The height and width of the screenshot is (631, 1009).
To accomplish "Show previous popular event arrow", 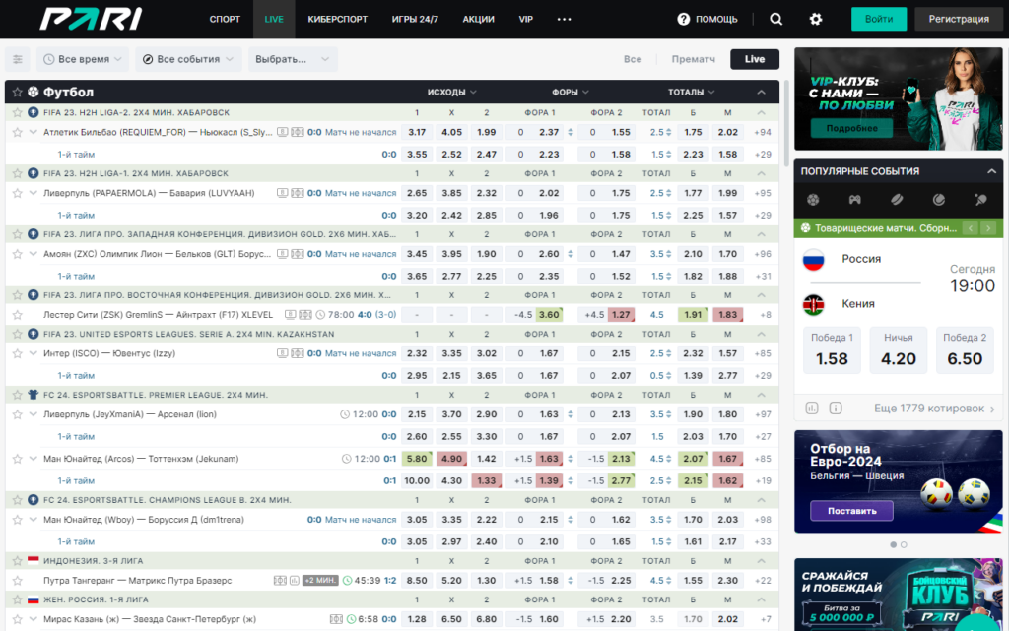I will point(971,228).
